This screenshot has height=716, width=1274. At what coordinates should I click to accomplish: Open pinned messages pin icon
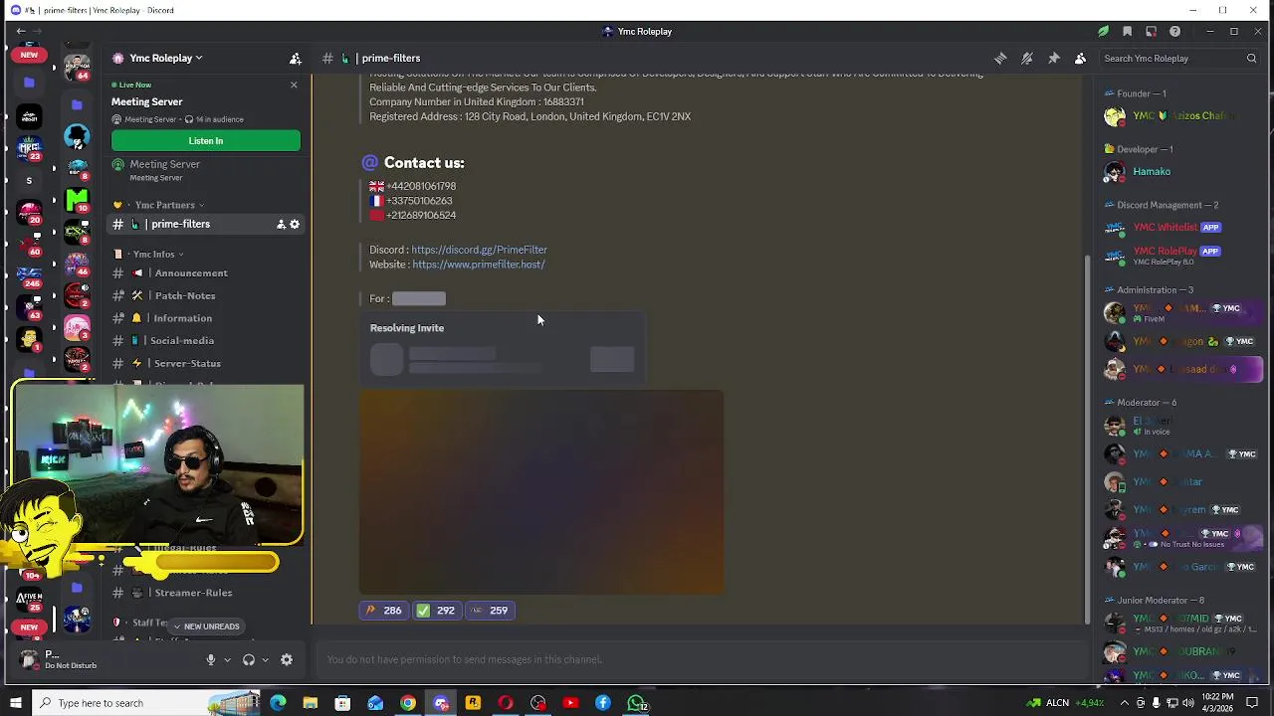1054,58
